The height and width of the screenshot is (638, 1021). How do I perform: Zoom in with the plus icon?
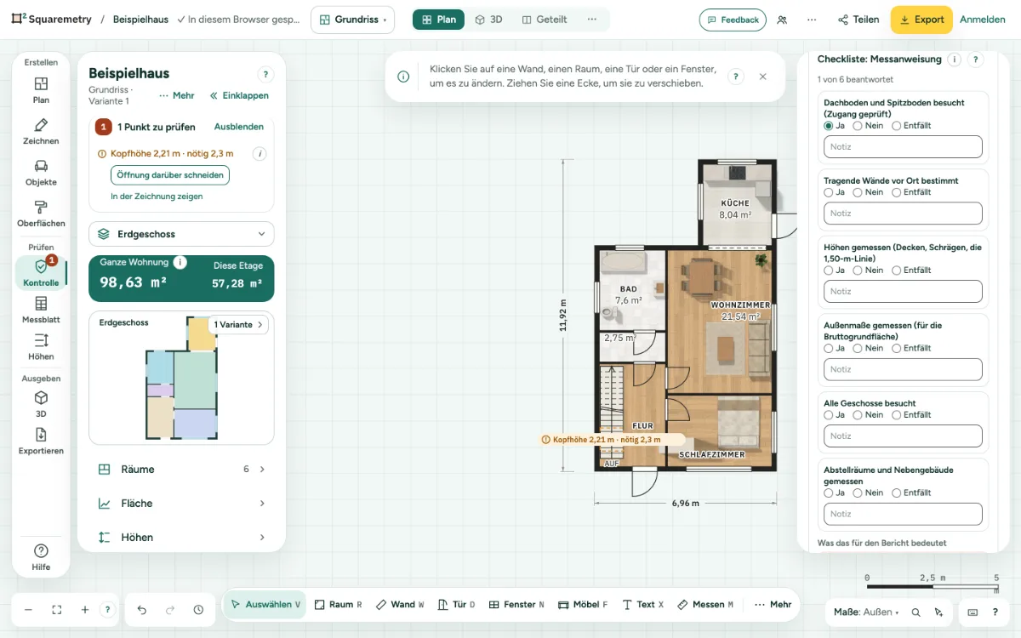click(x=85, y=610)
